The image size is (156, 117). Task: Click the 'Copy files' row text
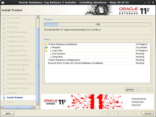tap(57, 50)
